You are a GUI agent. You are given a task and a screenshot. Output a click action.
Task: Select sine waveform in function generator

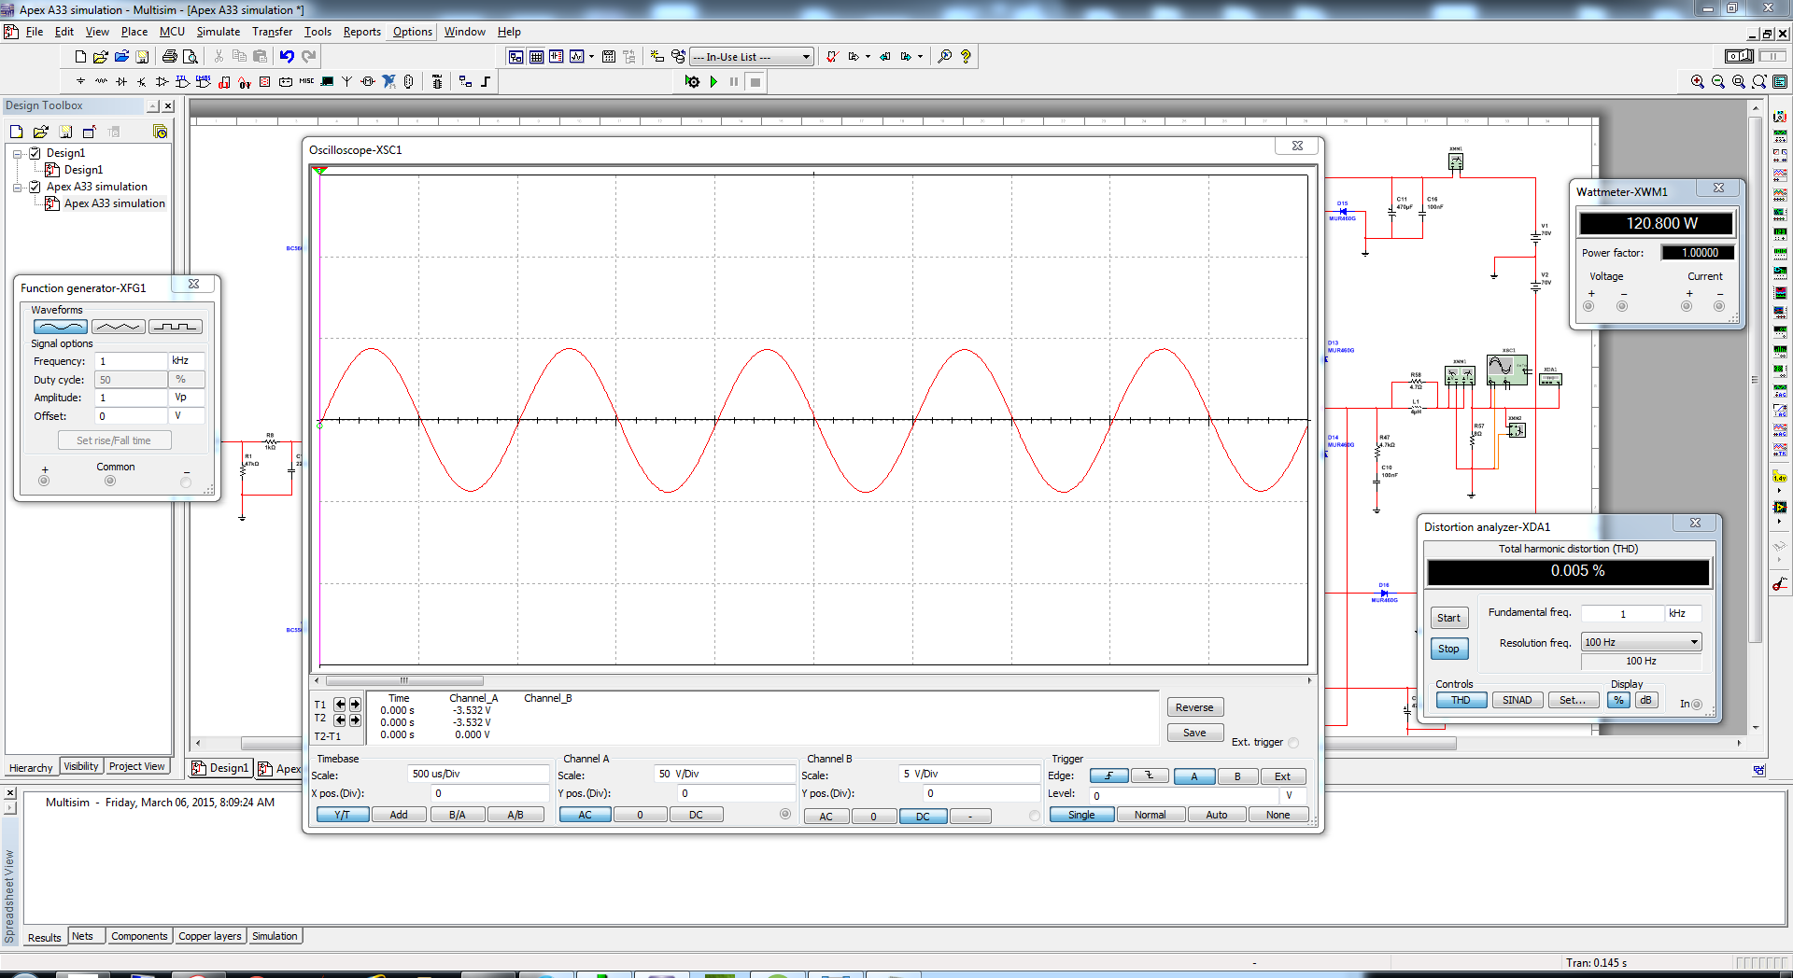pyautogui.click(x=61, y=327)
